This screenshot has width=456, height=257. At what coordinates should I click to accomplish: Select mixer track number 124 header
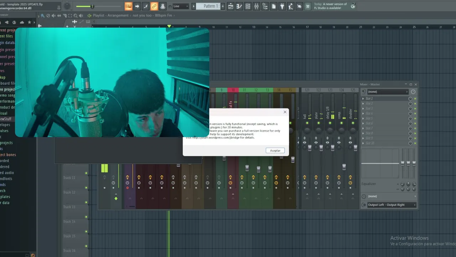click(342, 90)
